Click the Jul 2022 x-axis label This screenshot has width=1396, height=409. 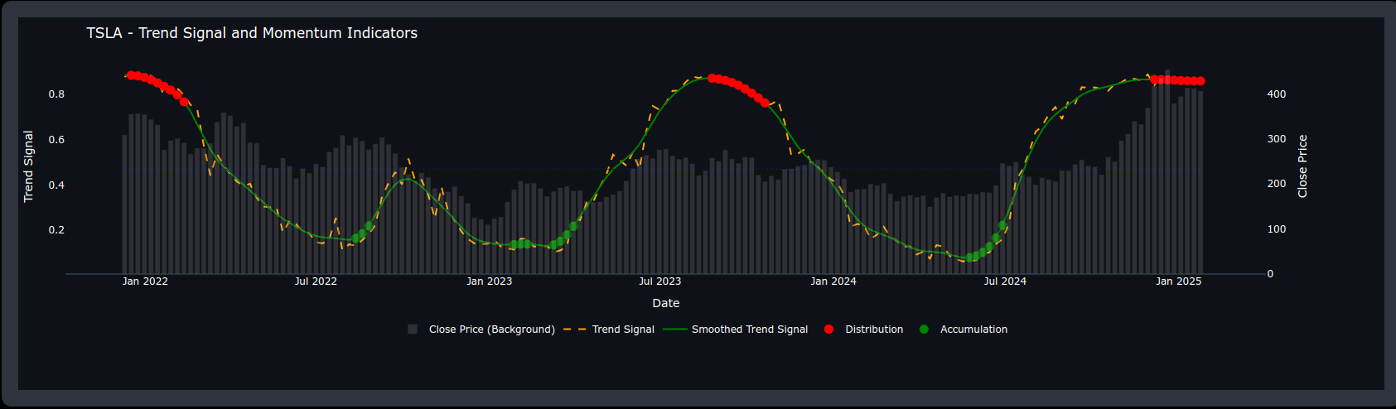tap(316, 281)
